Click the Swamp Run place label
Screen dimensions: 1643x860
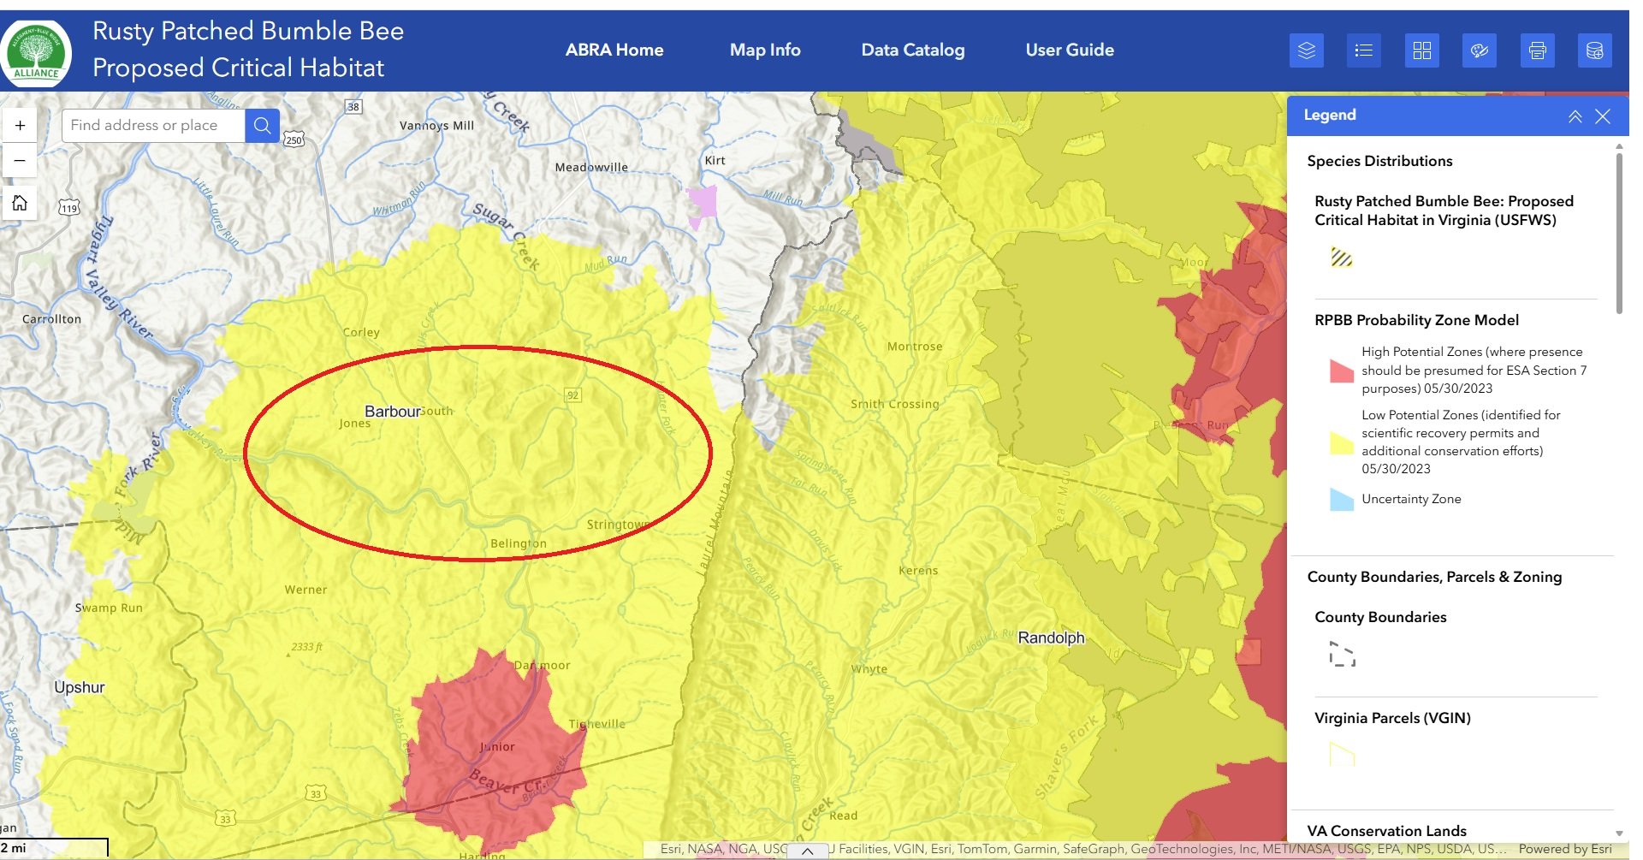pyautogui.click(x=109, y=608)
